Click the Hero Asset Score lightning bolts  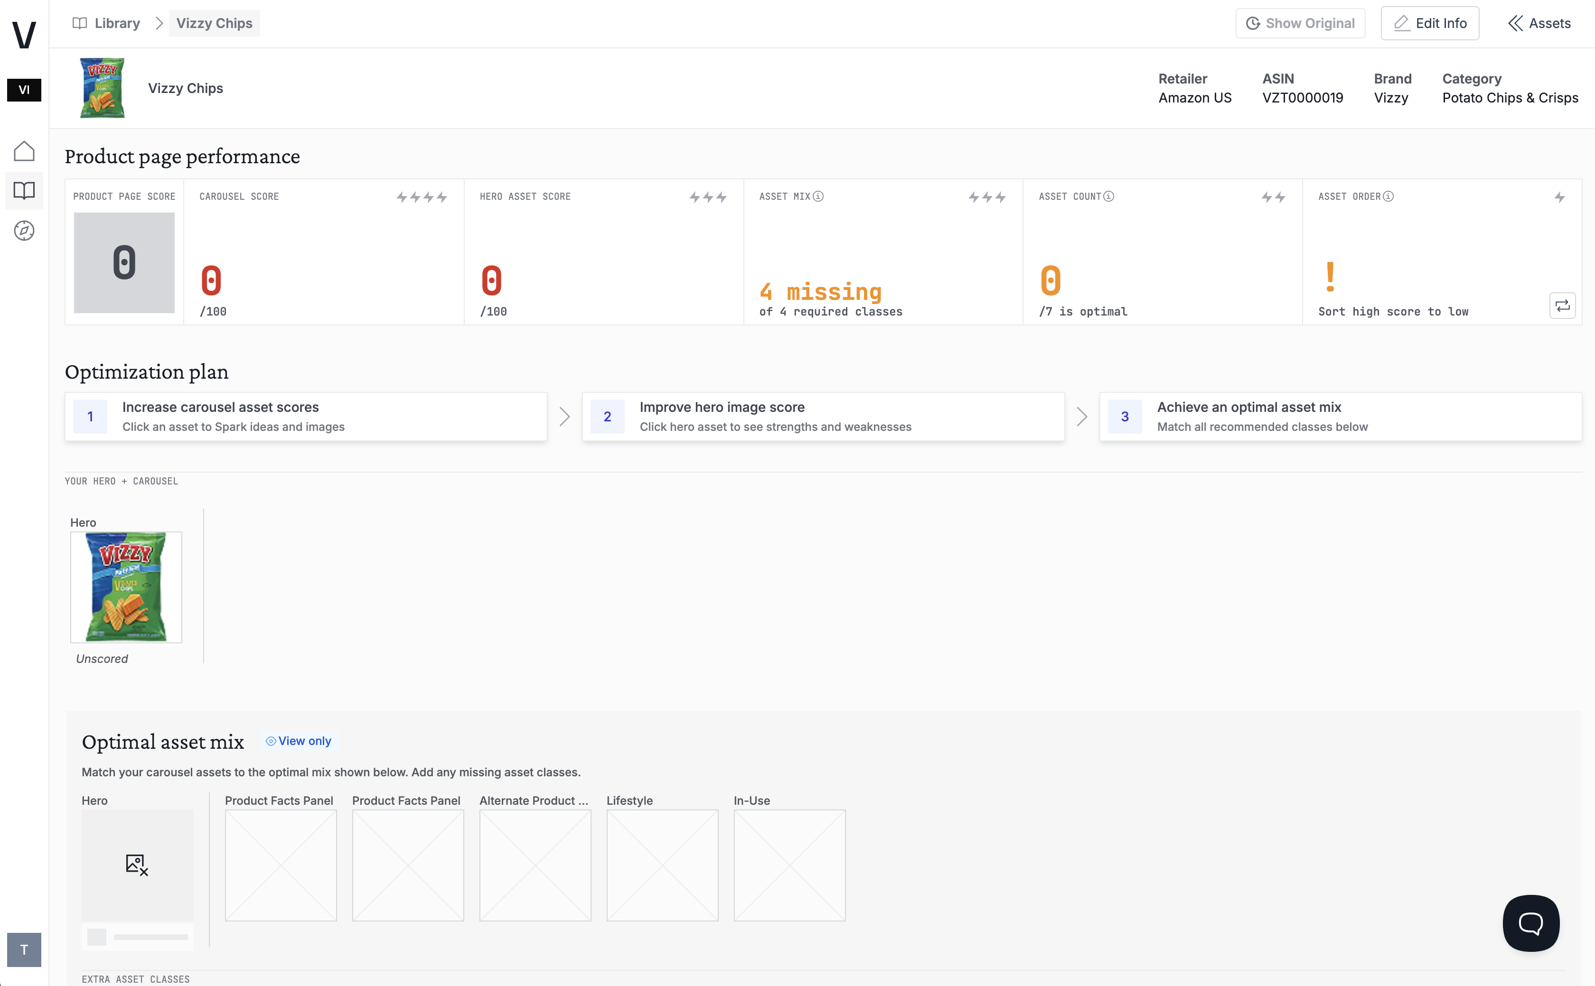pos(708,197)
